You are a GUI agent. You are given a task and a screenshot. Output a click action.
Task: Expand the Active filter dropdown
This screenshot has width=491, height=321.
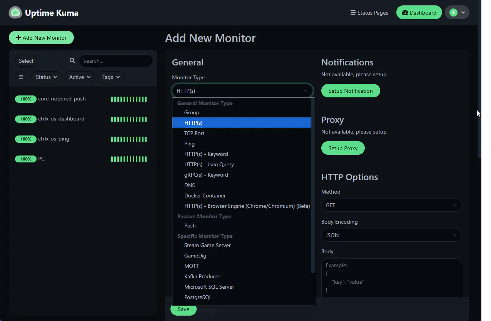tap(80, 77)
